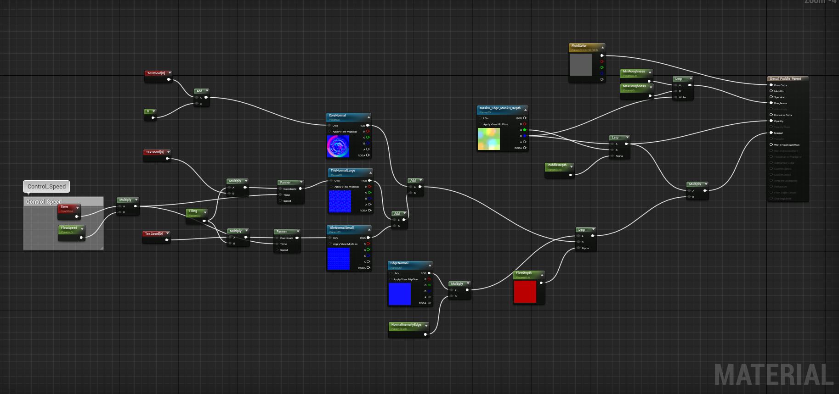Click the Specular input pin on Decal_Puddle_Parent

[x=771, y=97]
